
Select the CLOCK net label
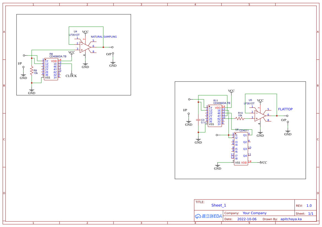click(x=71, y=76)
